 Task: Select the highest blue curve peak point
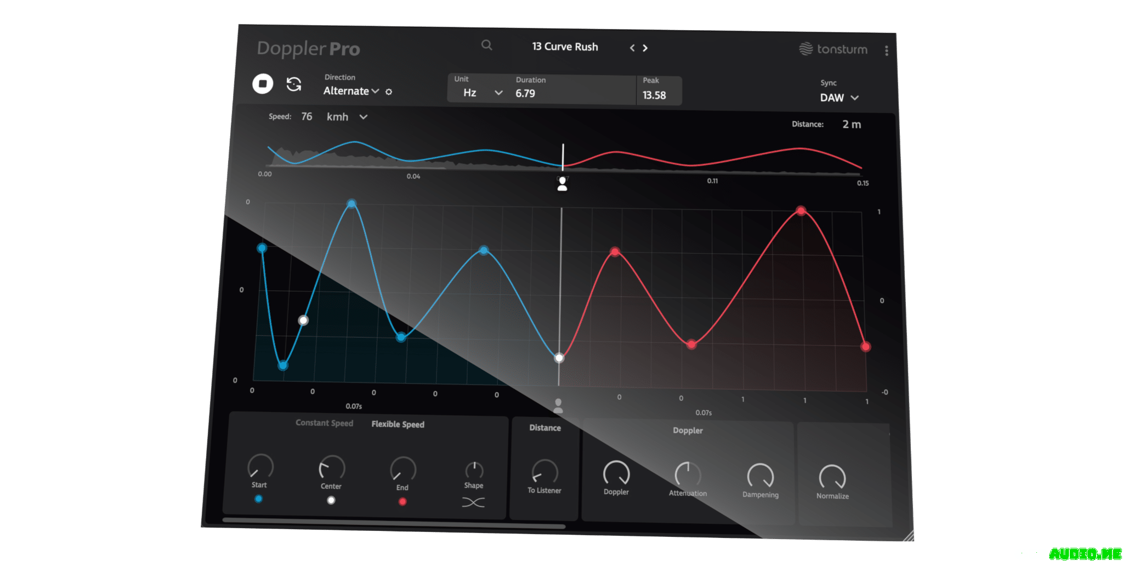click(x=351, y=204)
